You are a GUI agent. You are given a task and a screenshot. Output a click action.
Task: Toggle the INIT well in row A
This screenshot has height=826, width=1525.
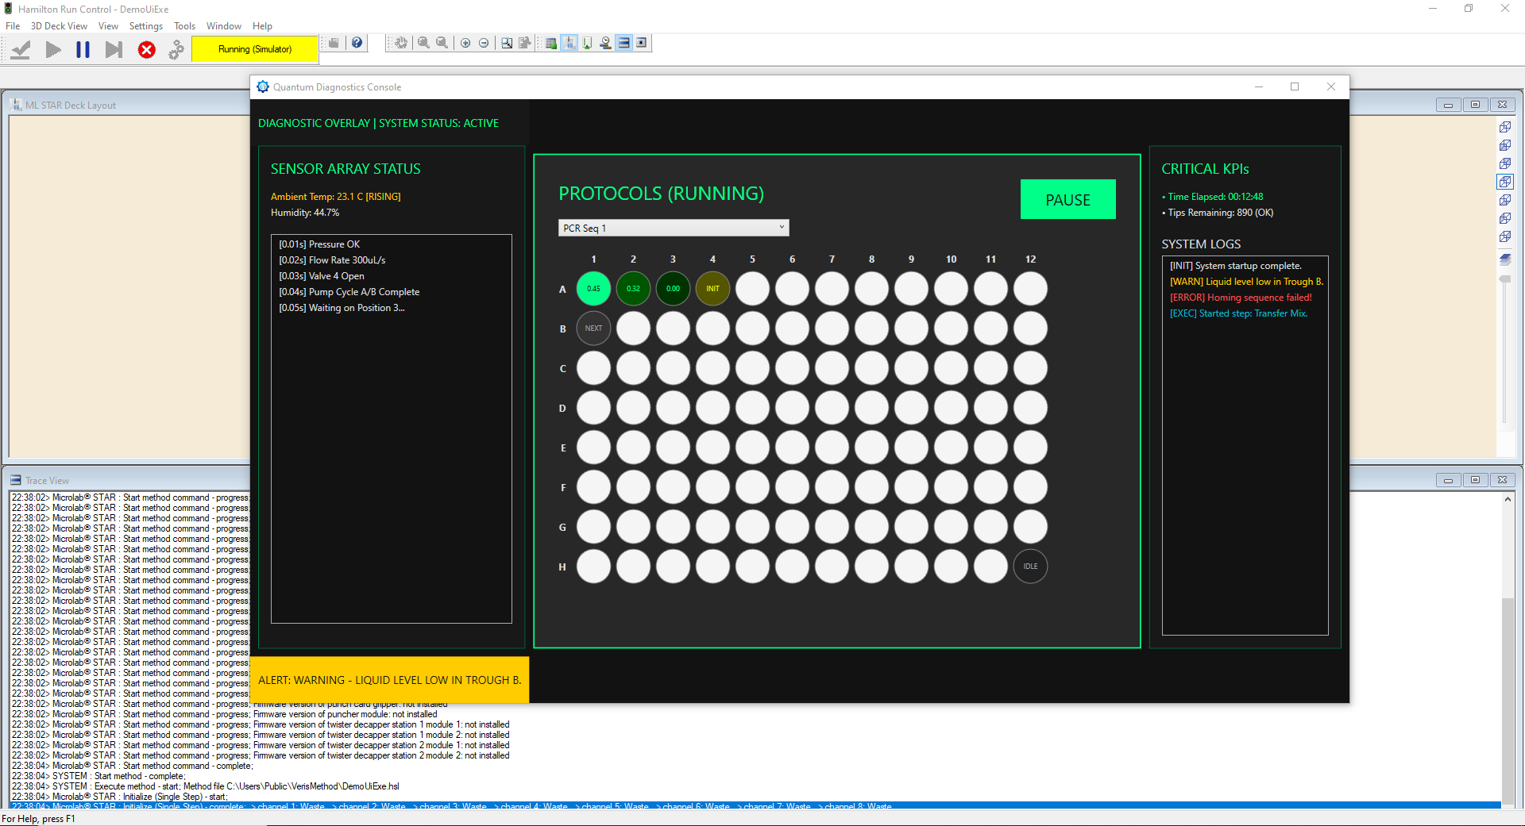click(712, 289)
